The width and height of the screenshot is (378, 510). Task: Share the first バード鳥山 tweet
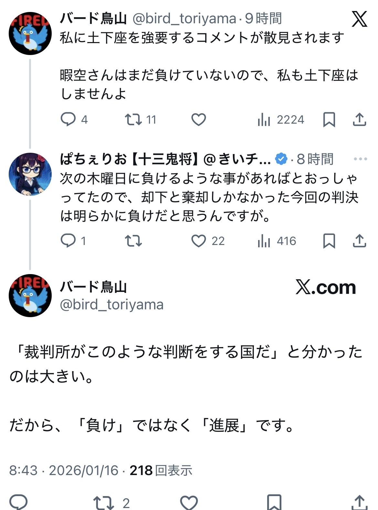point(359,119)
